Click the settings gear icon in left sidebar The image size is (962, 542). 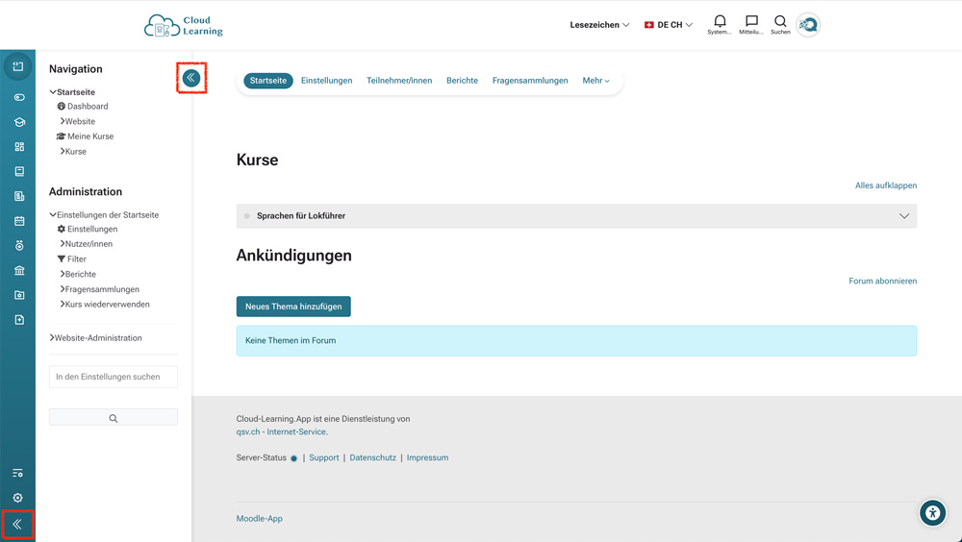click(x=17, y=498)
